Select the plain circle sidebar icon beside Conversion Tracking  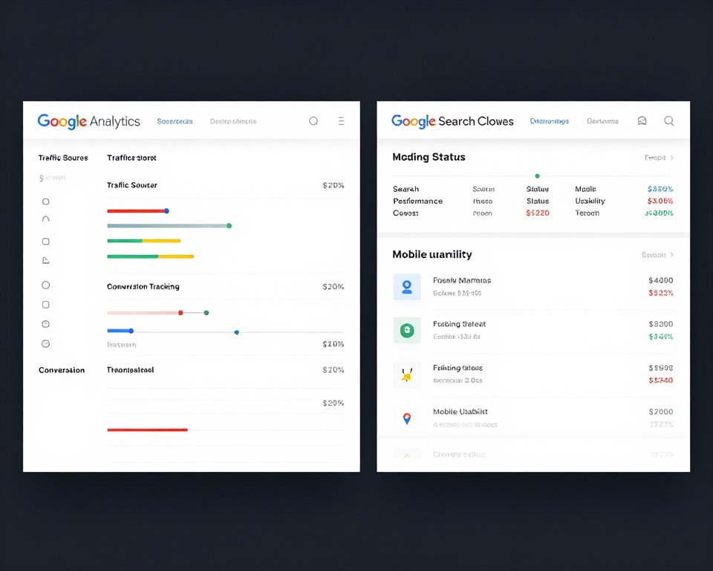(45, 285)
